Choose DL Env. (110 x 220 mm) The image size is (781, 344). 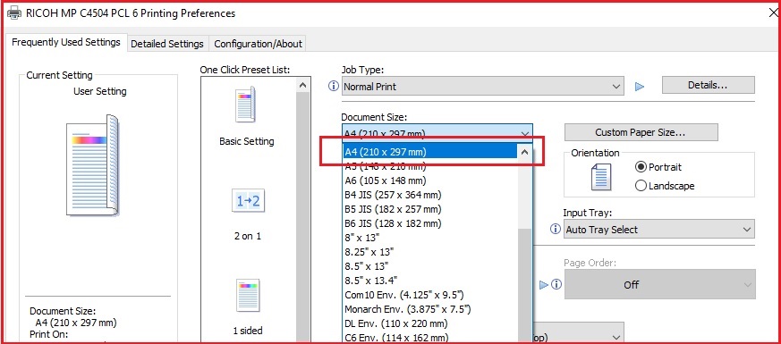click(430, 323)
